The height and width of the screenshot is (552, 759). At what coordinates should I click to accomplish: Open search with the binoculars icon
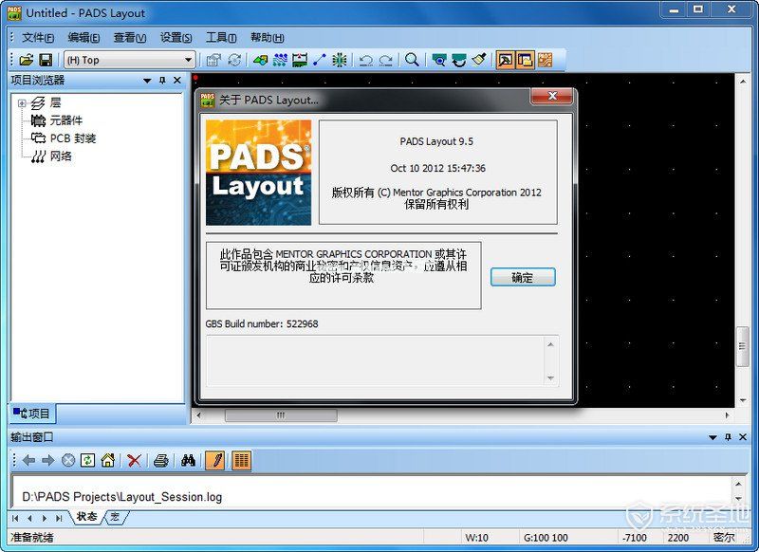190,460
